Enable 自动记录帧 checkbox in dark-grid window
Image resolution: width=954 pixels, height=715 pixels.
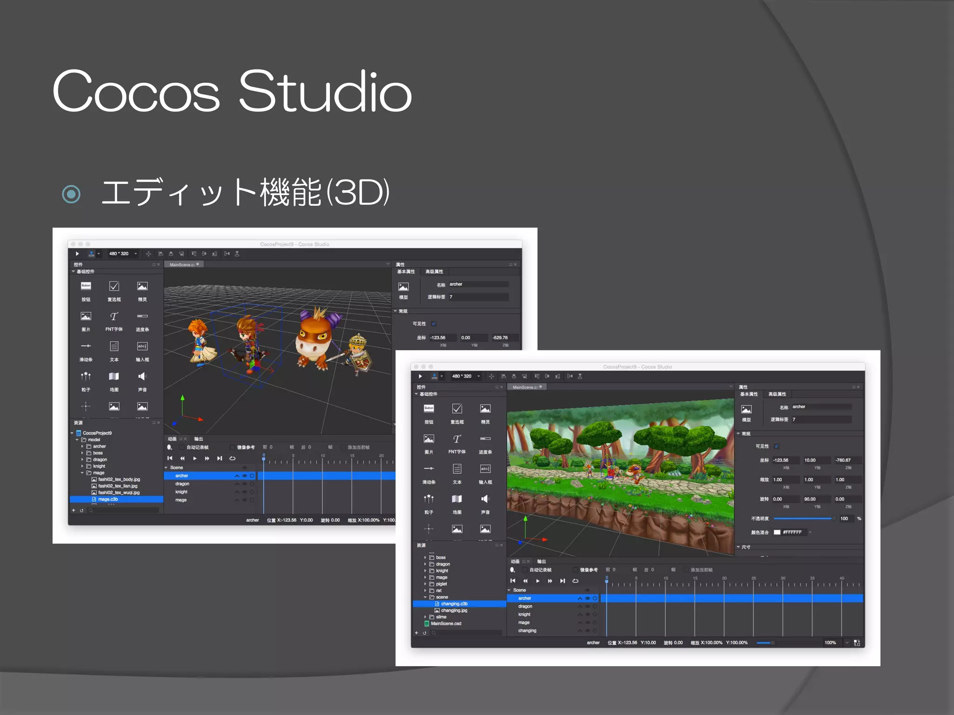pyautogui.click(x=182, y=447)
